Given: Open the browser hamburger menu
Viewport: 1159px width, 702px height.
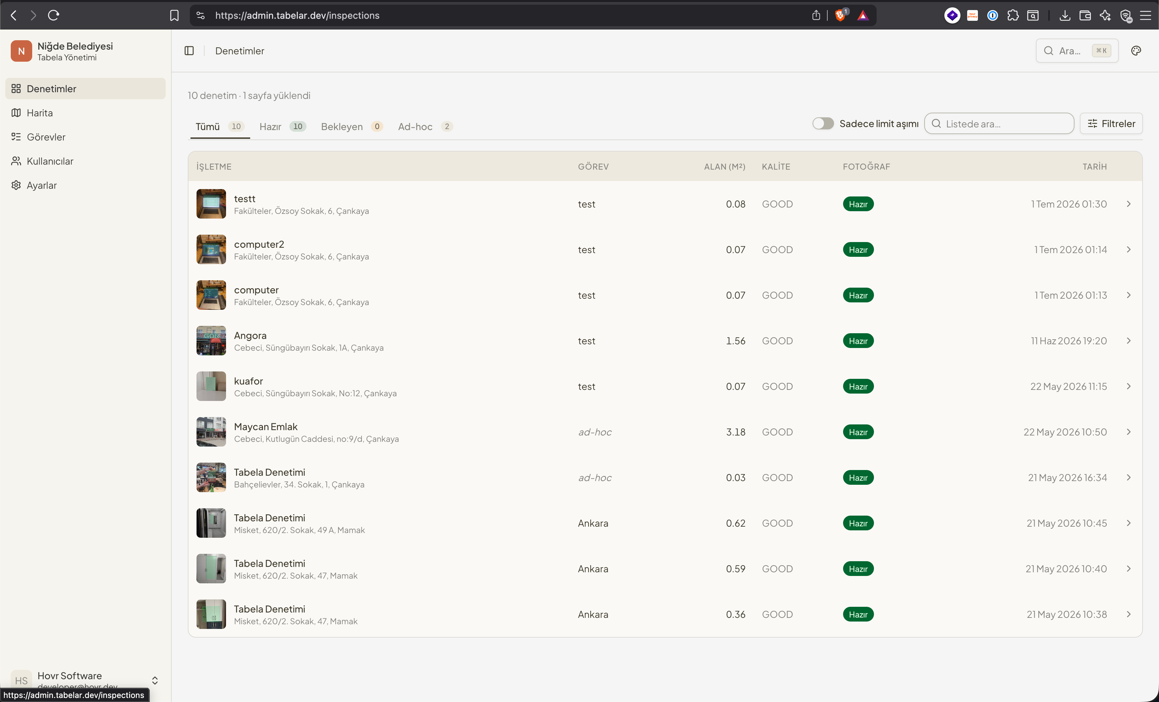Looking at the screenshot, I should [x=1146, y=15].
